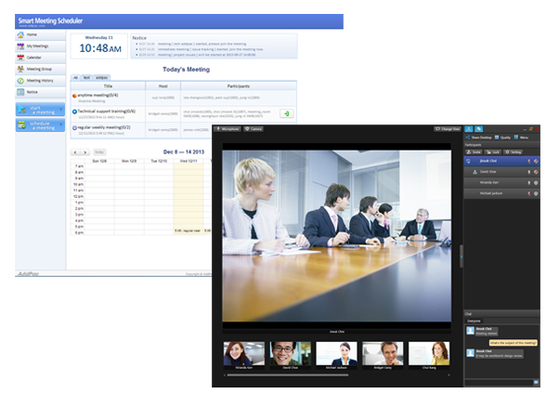Toggle Jinsuk Choi's camera icon

coord(536,162)
